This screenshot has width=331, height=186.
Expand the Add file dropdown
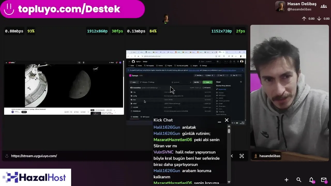click(x=197, y=82)
